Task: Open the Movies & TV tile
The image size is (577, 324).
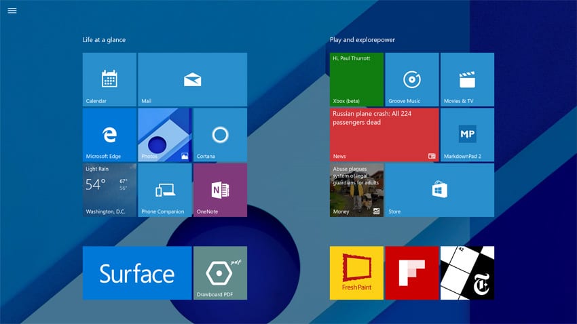Action: pyautogui.click(x=467, y=79)
